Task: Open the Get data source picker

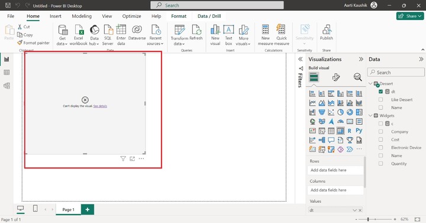Action: tap(62, 35)
